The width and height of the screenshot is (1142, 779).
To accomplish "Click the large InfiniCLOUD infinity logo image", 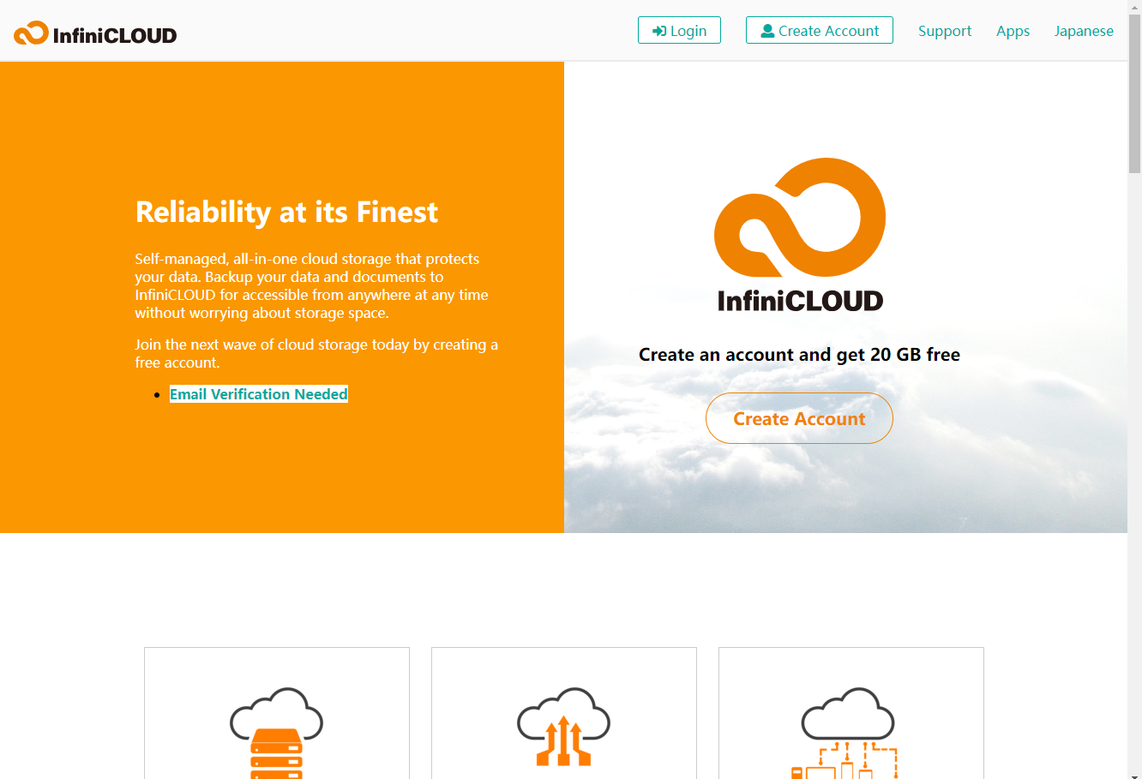I will (800, 234).
